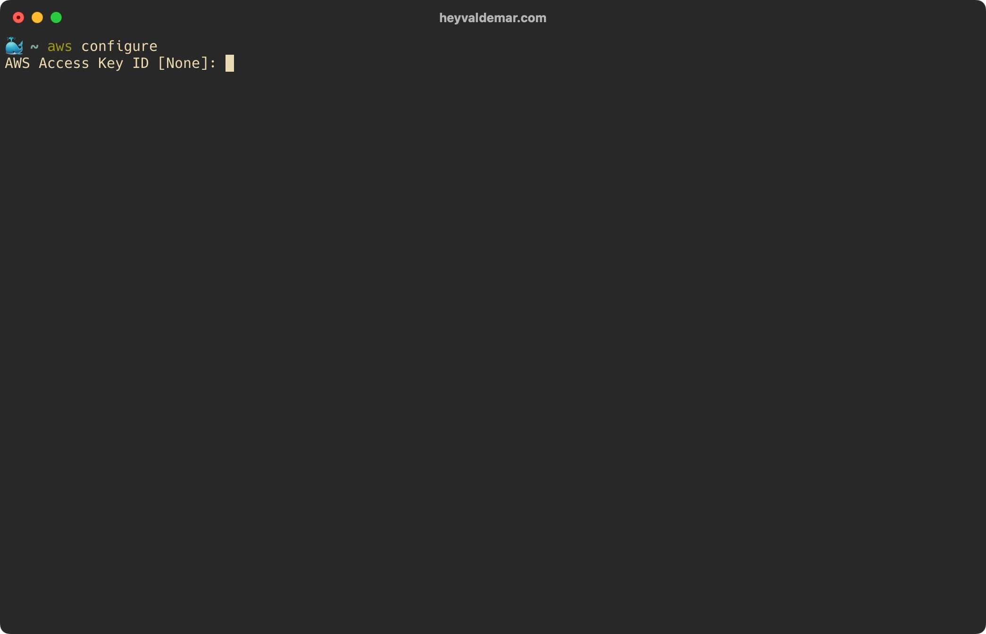Click the aws command text

point(60,46)
